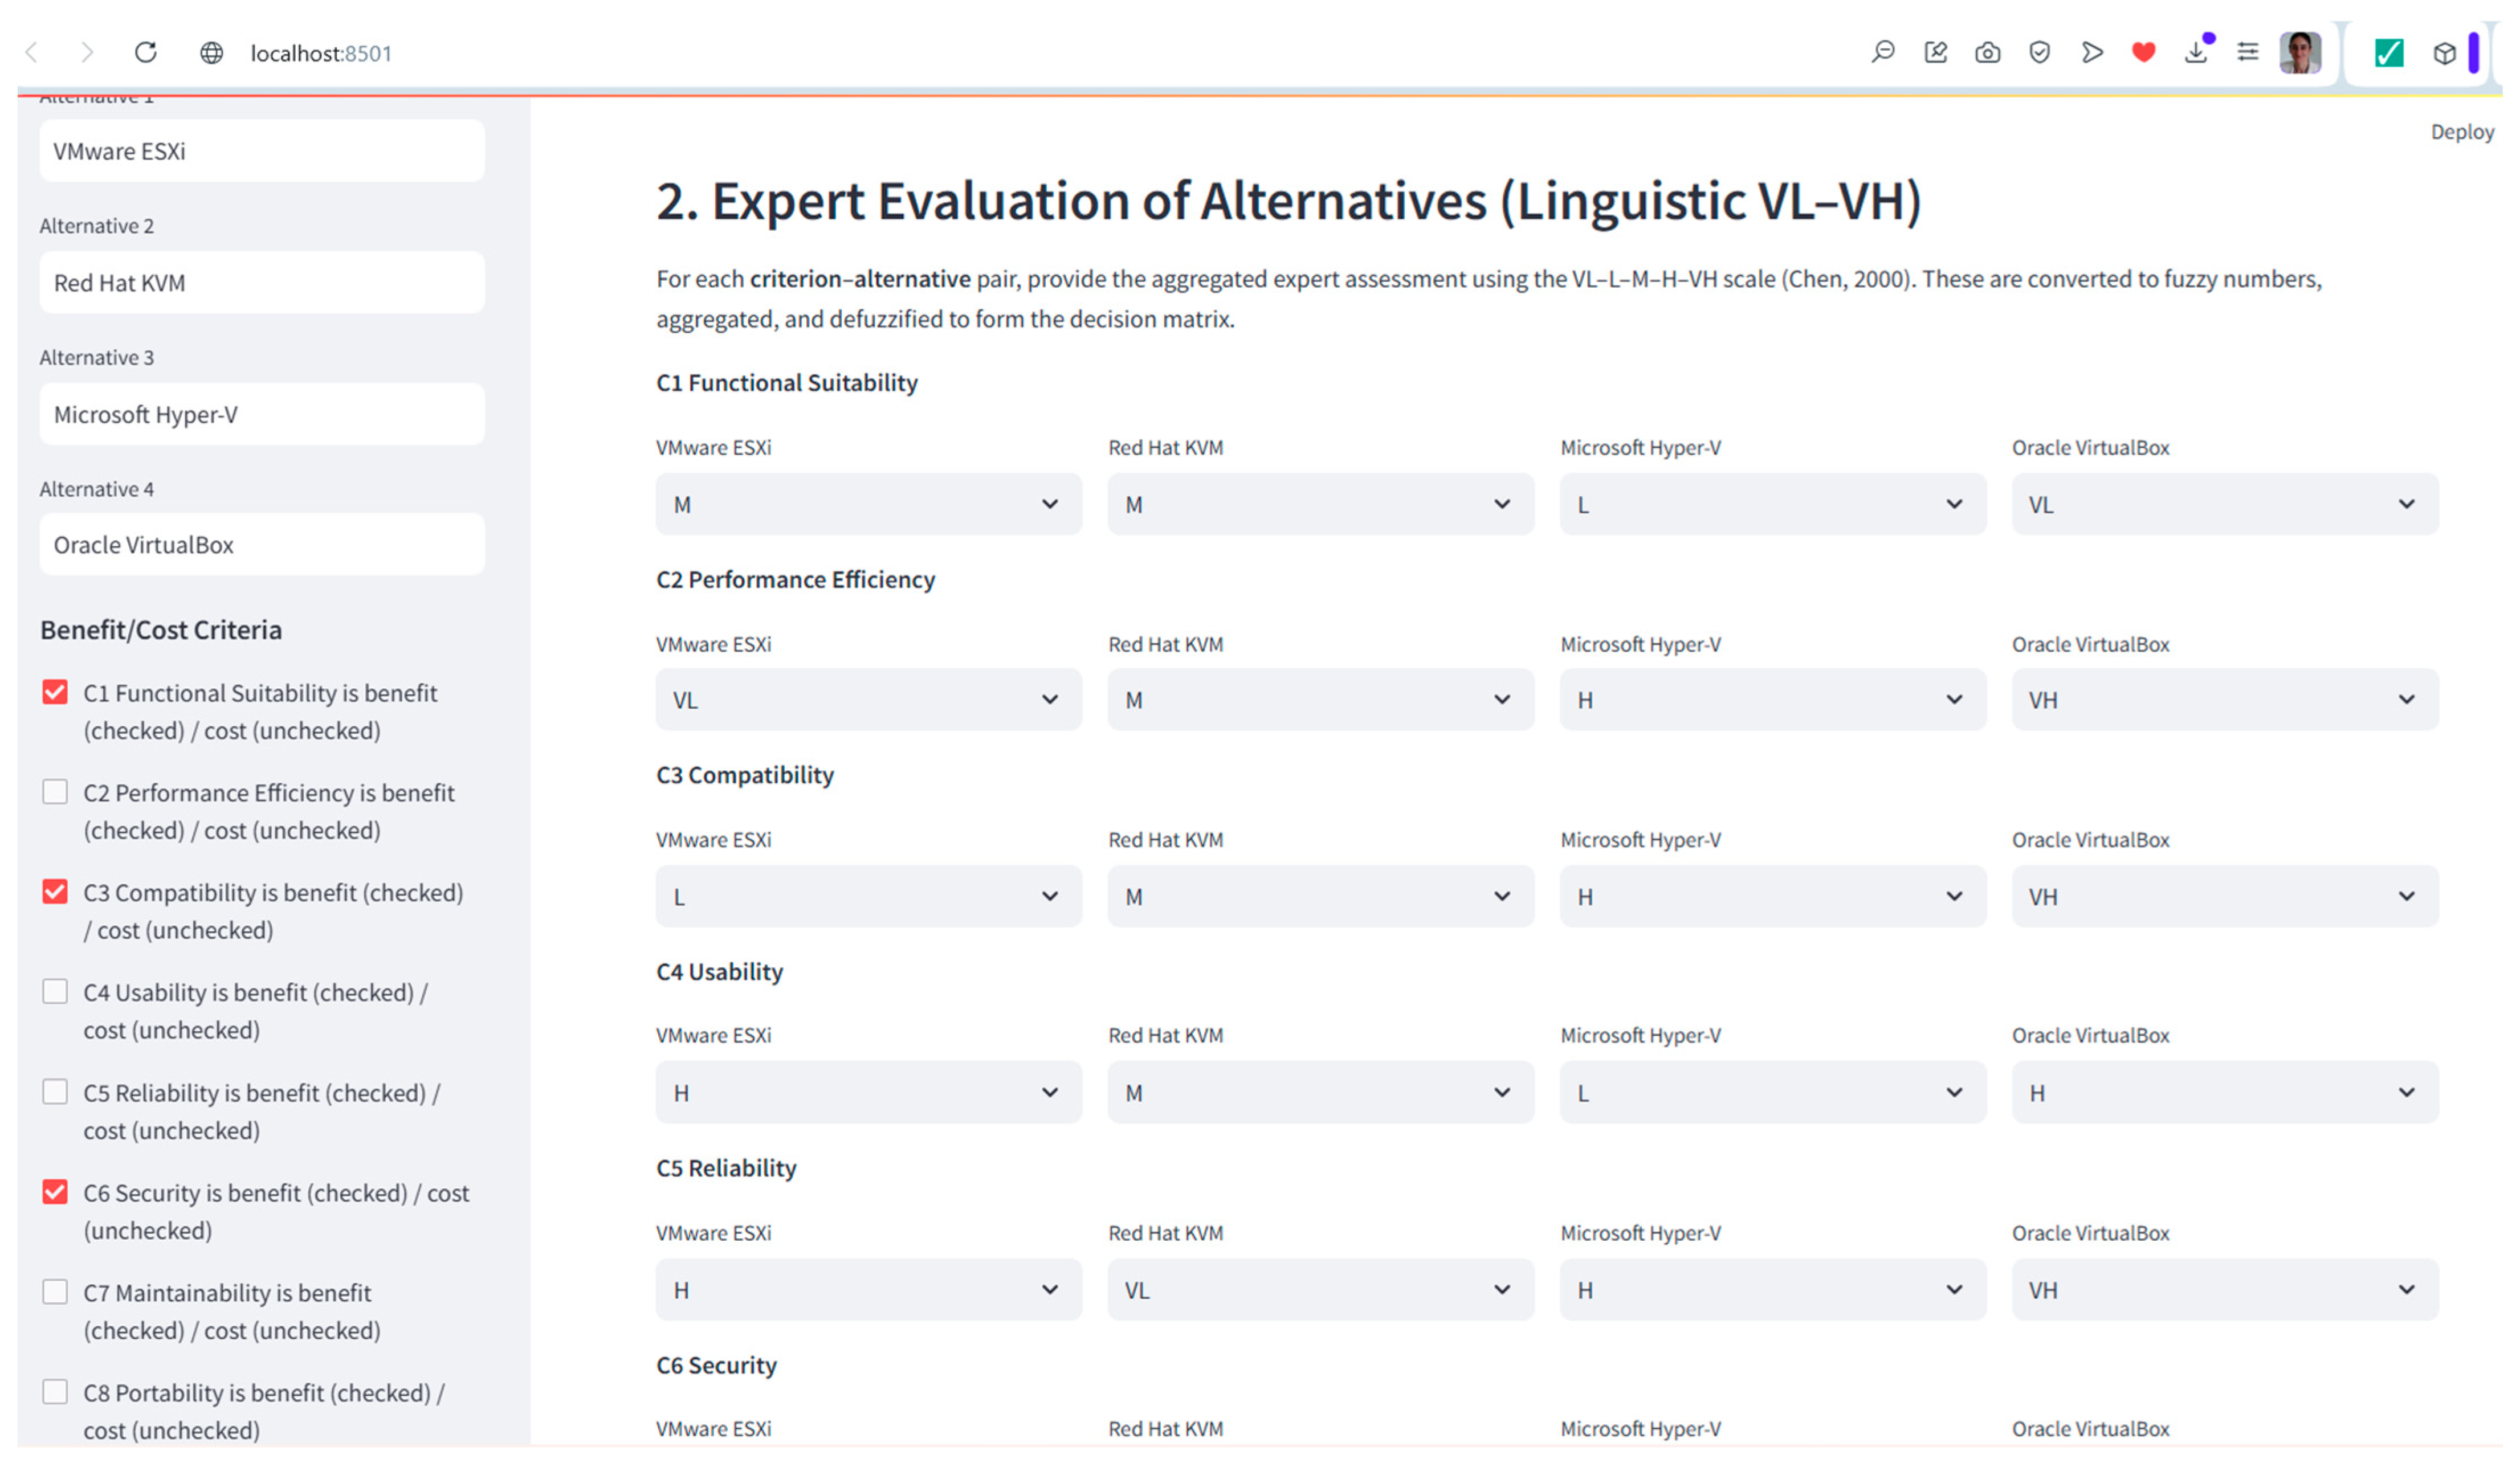
Task: Uncheck C1 Functional Suitability benefit checkbox
Action: pyautogui.click(x=55, y=692)
